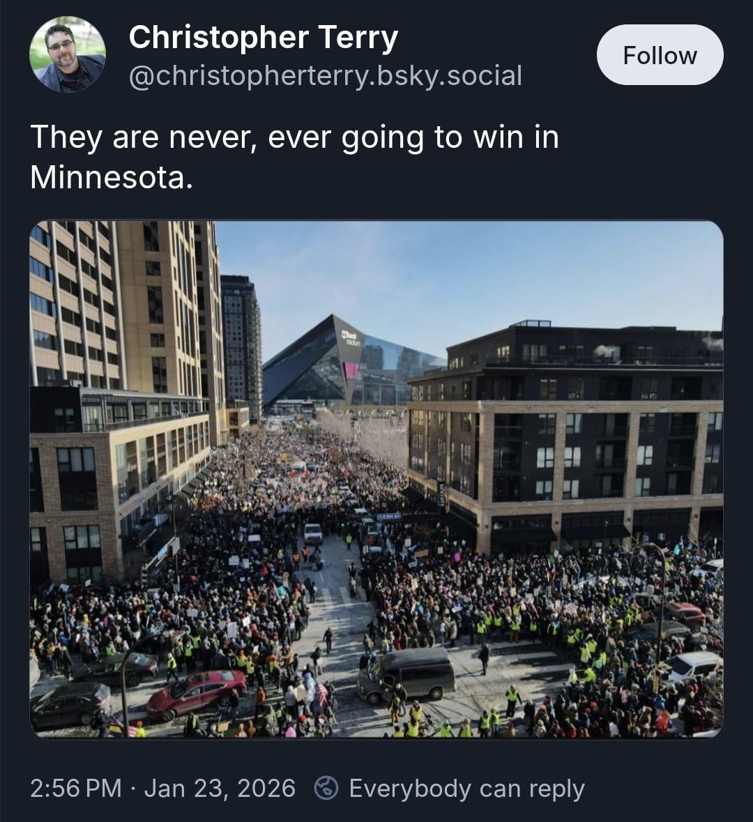Click the Jan 23, 2026 post date
Screen dimensions: 753x822
pyautogui.click(x=220, y=789)
